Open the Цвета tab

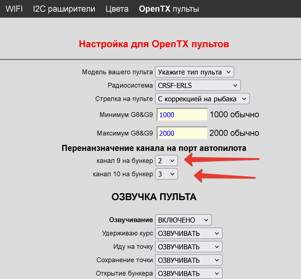tap(117, 9)
